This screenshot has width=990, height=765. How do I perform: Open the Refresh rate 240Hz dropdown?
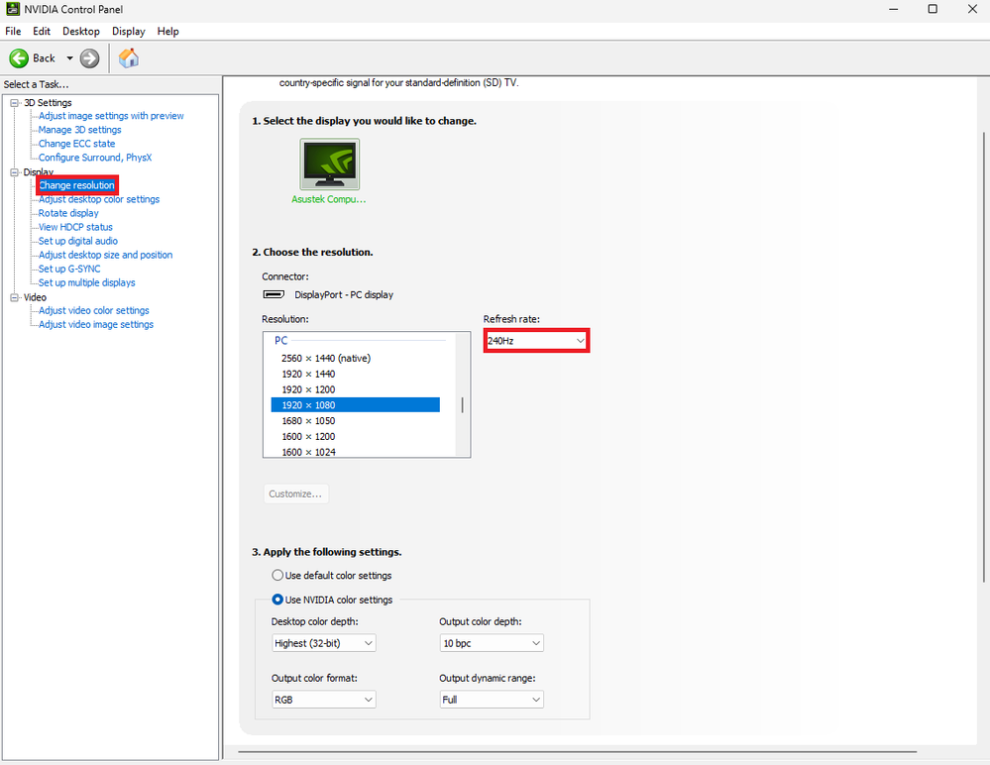[537, 340]
